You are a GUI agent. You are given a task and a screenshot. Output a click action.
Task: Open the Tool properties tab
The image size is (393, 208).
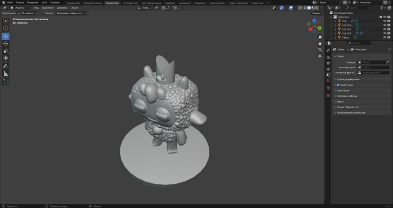(x=328, y=50)
